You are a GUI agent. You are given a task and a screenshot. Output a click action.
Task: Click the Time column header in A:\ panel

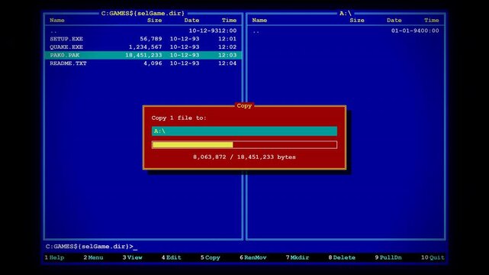pyautogui.click(x=431, y=20)
